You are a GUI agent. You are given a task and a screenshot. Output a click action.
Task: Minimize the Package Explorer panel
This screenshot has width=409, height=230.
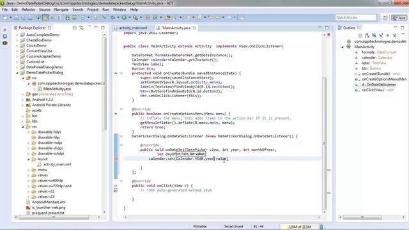click(96, 27)
